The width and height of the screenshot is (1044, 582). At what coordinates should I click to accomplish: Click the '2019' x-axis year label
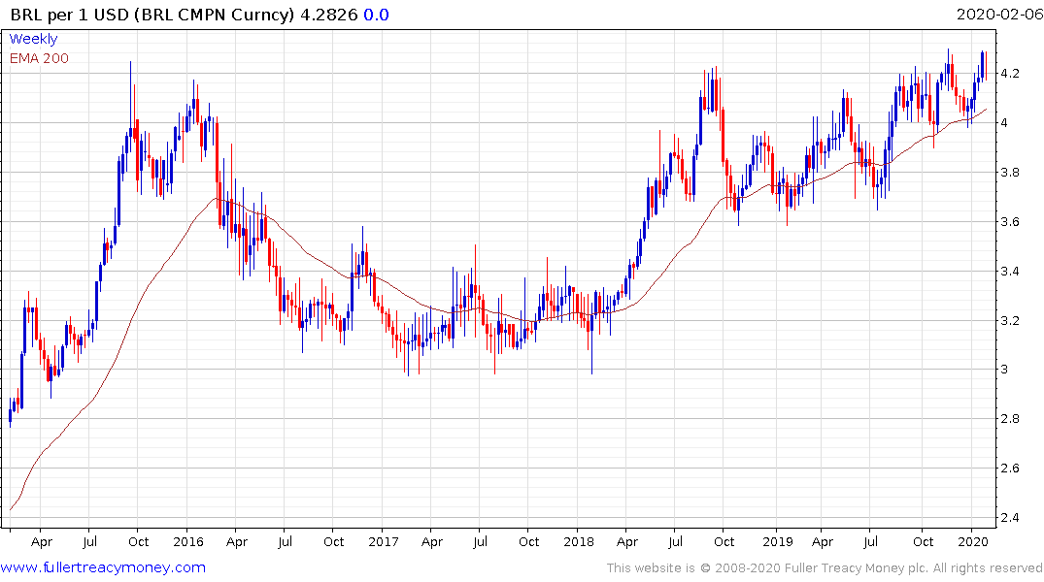(x=778, y=541)
